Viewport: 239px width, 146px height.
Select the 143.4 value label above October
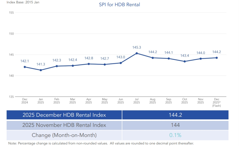[185, 56]
